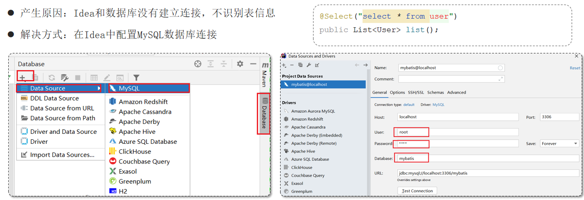Click the Host field localhost
This screenshot has width=584, height=200.
458,117
